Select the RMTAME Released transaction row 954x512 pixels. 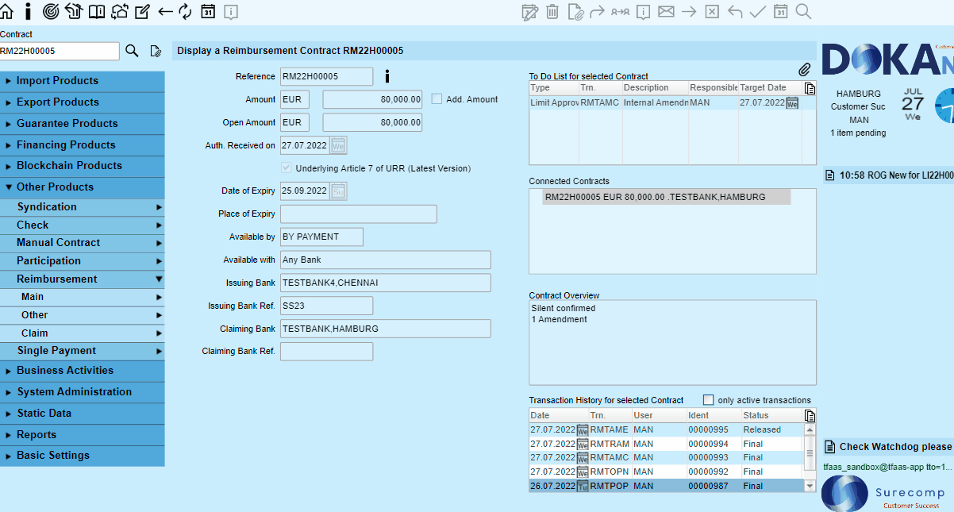pos(667,429)
